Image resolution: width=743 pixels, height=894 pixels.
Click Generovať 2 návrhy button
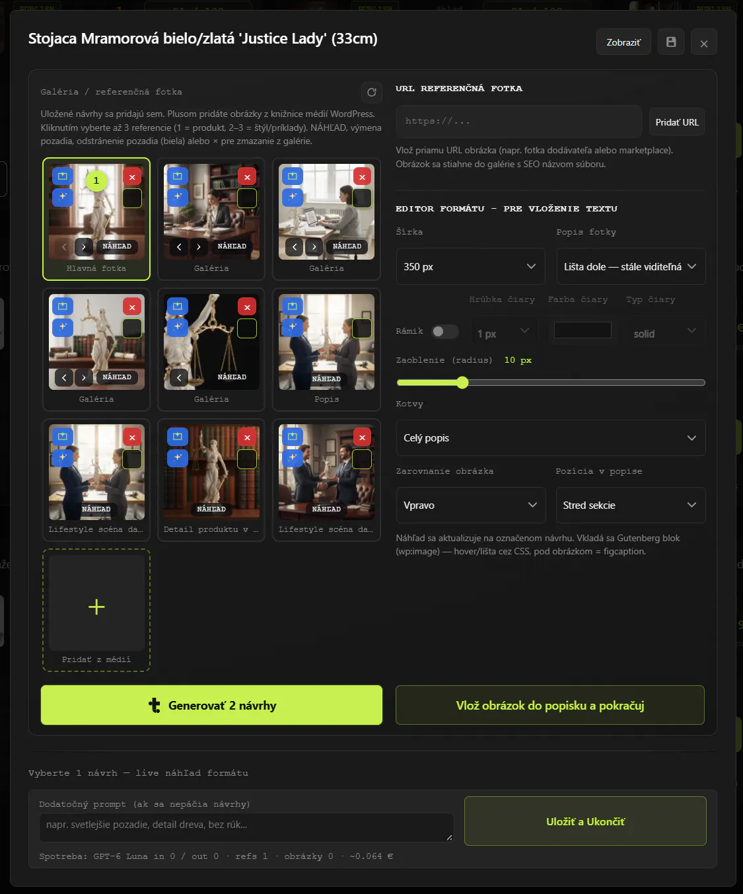[x=211, y=705]
